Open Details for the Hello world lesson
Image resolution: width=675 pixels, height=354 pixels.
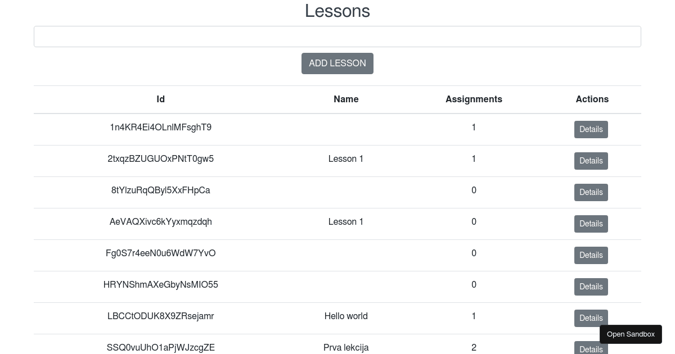591,318
